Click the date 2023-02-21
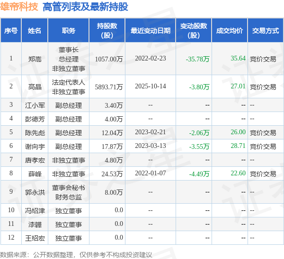Image resolution: width=284 pixels, height=259 pixels. pos(151,132)
